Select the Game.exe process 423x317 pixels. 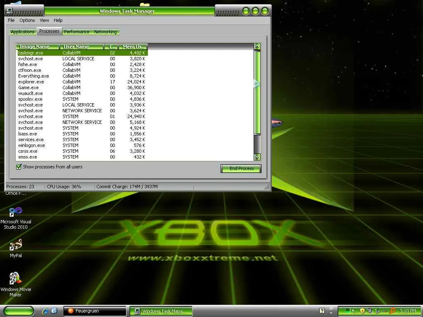[82, 88]
